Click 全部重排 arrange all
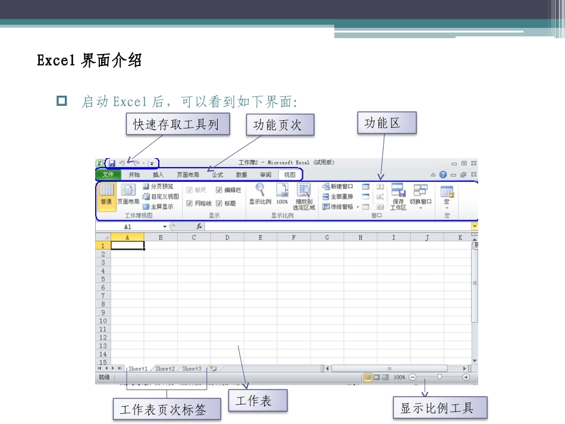 (338, 196)
